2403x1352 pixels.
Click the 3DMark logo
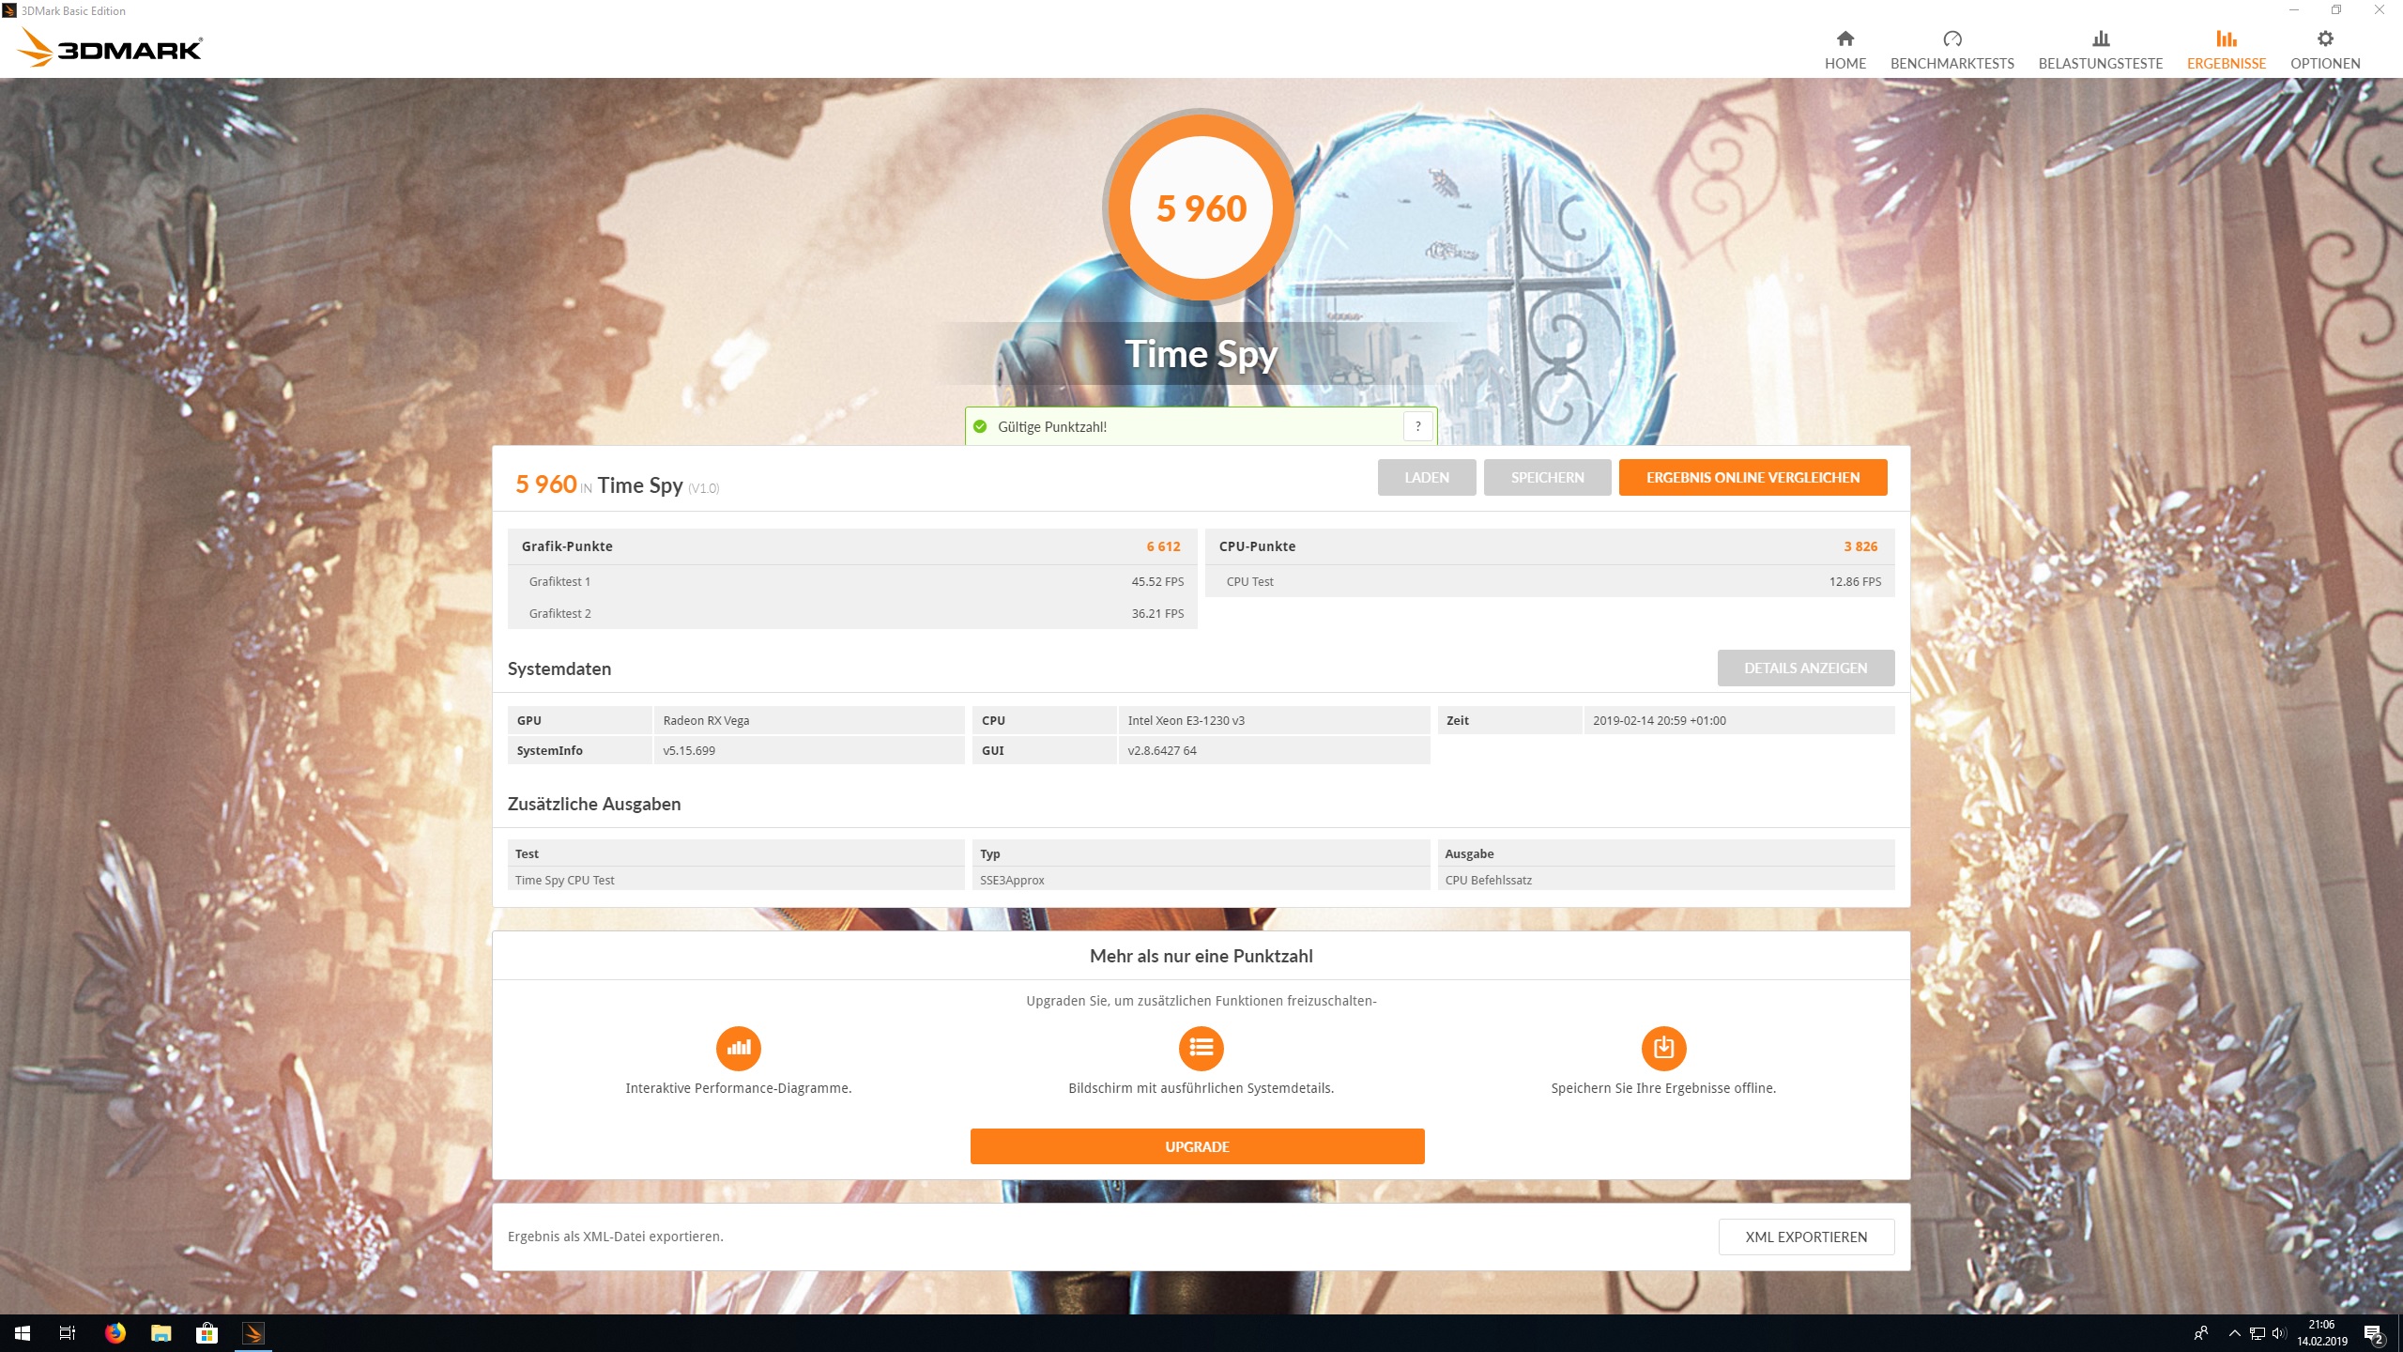coord(110,48)
